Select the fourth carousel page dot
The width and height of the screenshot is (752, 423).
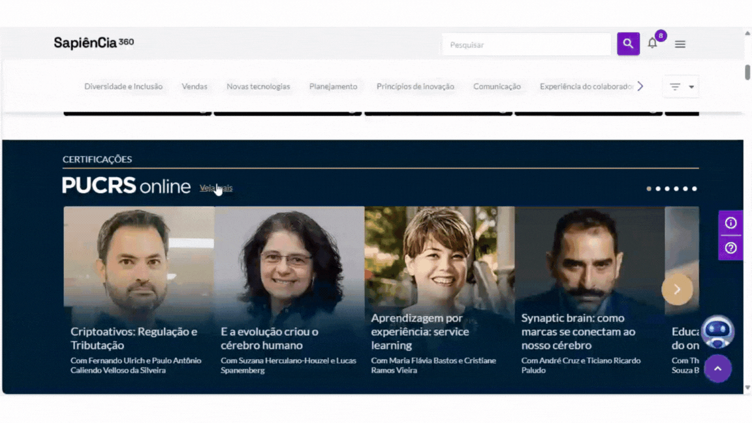pos(676,189)
